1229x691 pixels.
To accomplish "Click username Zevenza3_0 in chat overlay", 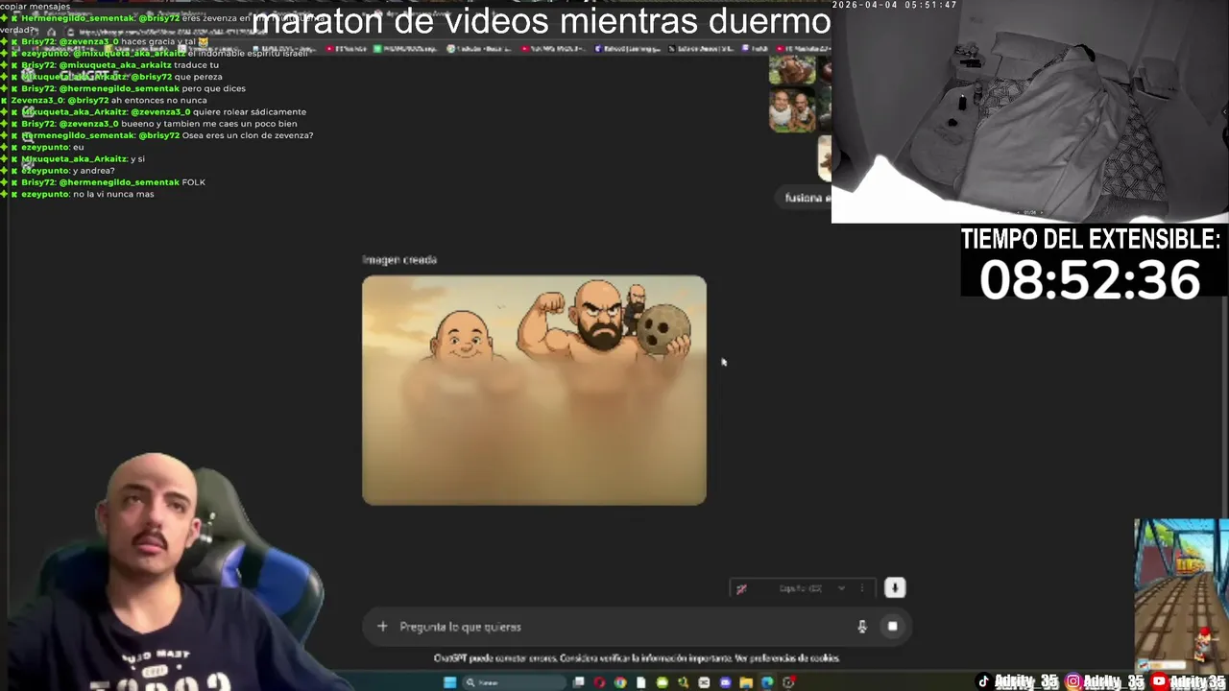I will point(36,100).
